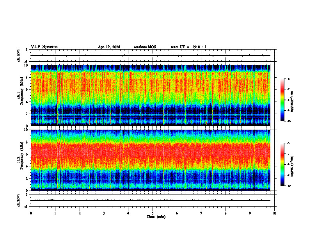This screenshot has width=309, height=239.
Task: Click the "5" tick on the Time axis
Action: 153,213
